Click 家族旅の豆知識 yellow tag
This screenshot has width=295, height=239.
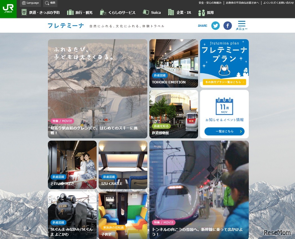point(114,227)
